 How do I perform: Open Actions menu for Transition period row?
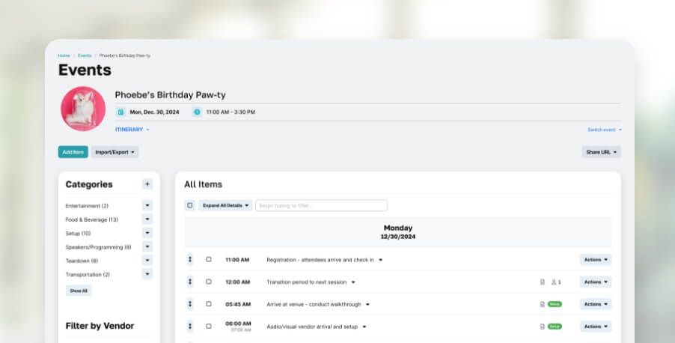596,282
